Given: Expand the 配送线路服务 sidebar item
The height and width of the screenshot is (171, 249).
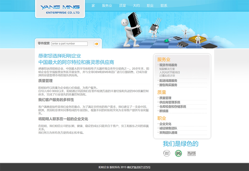Looking at the screenshot, I should 168,81.
